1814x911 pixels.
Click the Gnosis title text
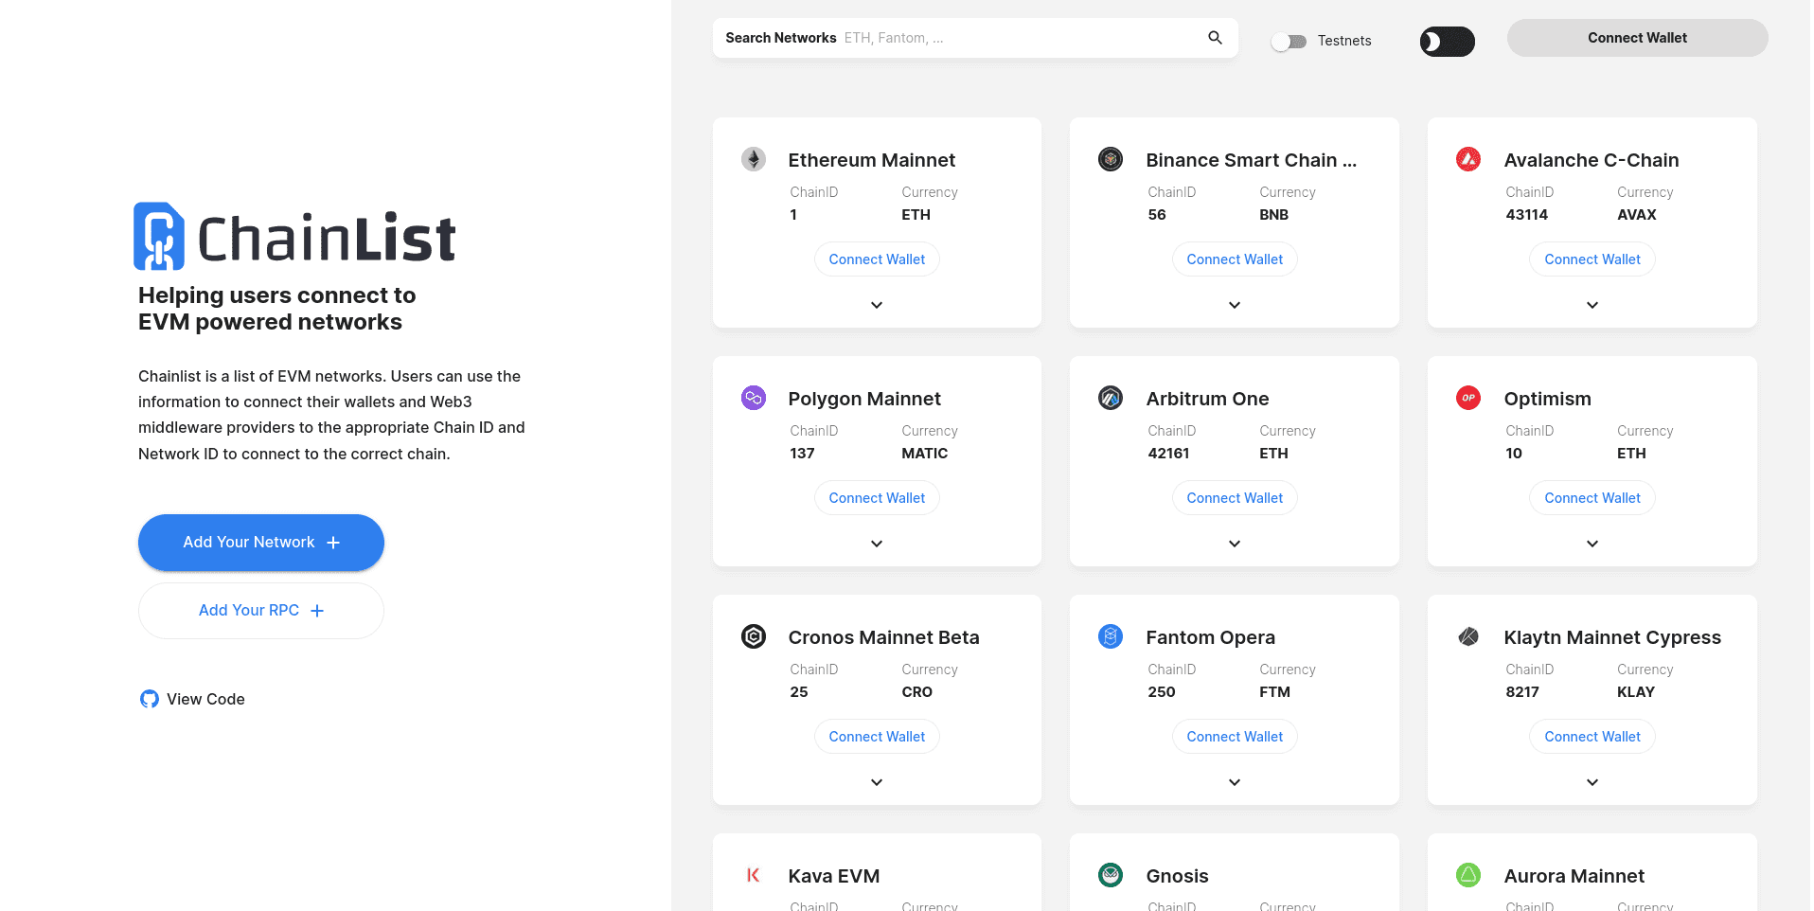(1177, 876)
